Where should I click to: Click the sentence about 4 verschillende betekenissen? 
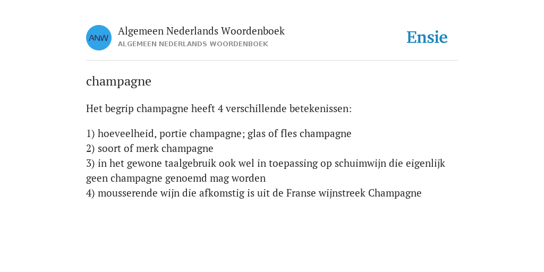(x=219, y=108)
